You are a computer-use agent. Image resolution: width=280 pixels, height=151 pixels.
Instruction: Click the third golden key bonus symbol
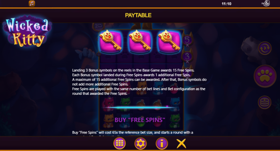coord(169,41)
